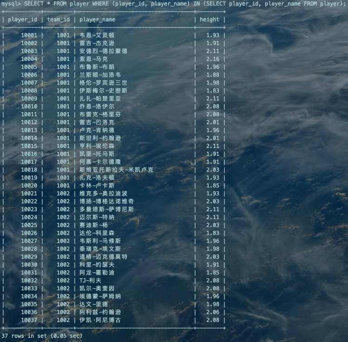Screen dimensions: 348x342
Task: Click player name 雷吉-巴洛克
Action: point(97,122)
